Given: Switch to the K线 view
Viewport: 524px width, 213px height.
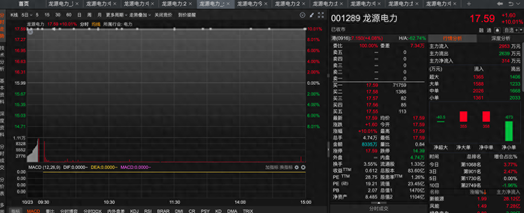Looking at the screenshot, I should coord(14,15).
